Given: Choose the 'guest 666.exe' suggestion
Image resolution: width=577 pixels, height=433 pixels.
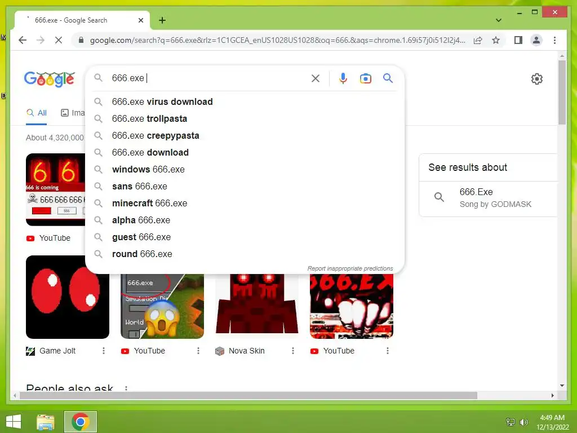Looking at the screenshot, I should 245,237.
